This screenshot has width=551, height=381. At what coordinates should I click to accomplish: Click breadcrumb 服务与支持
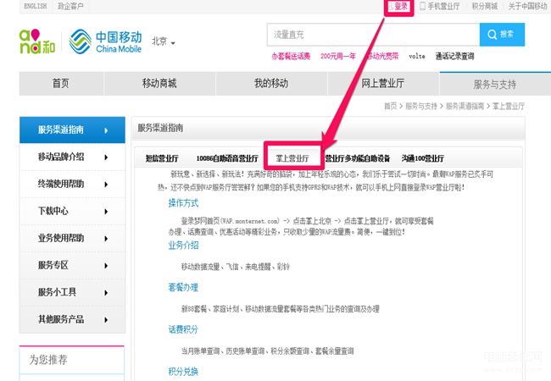click(x=421, y=106)
